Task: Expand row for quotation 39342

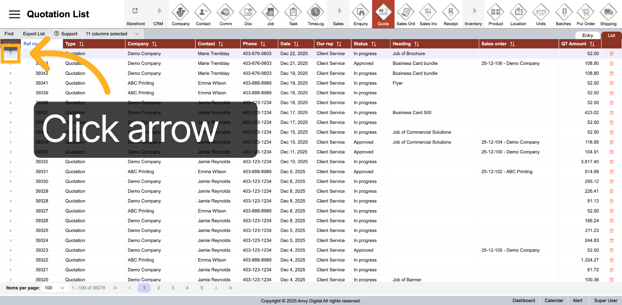Action: pos(11,73)
